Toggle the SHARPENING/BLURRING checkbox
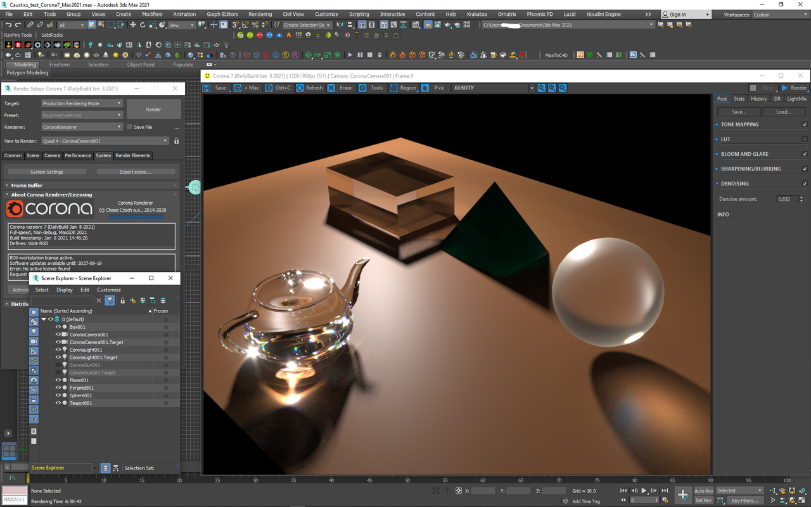This screenshot has width=811, height=507. pos(805,169)
